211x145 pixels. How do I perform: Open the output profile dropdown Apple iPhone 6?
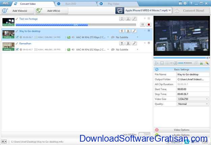(148, 10)
